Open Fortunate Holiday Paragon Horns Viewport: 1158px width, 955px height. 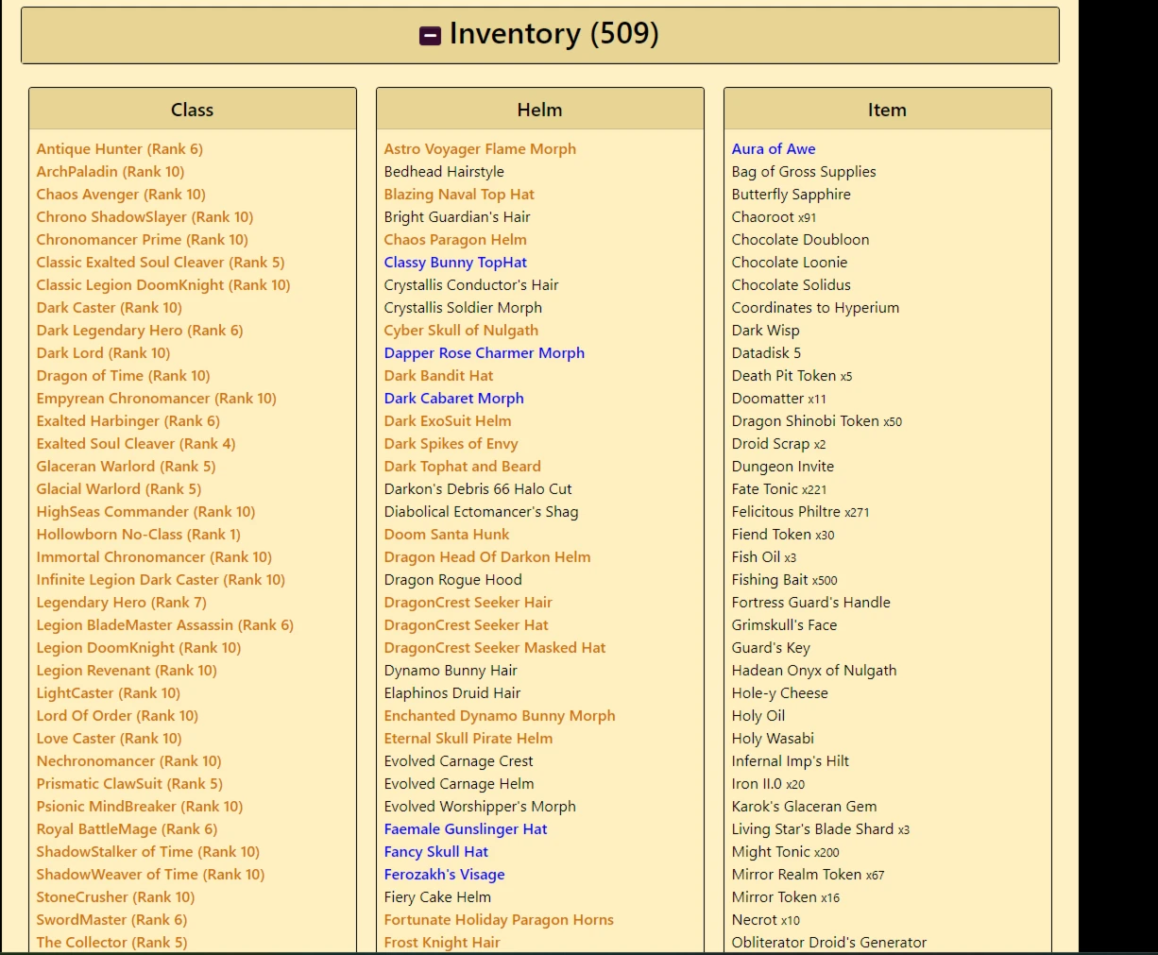point(499,920)
